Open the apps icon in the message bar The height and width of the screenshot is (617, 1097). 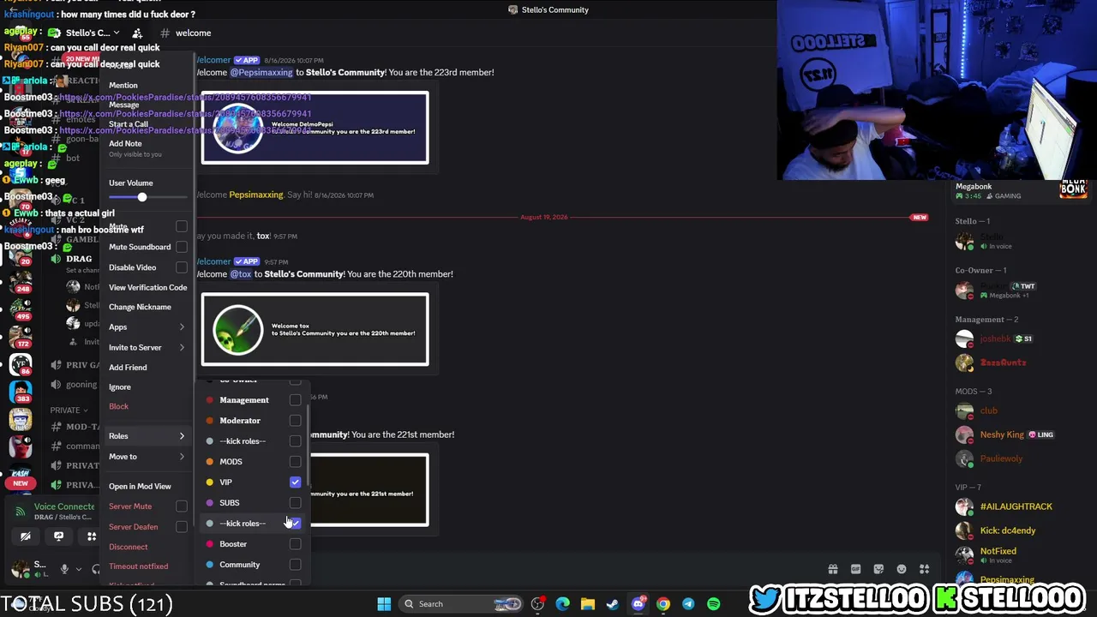point(924,569)
